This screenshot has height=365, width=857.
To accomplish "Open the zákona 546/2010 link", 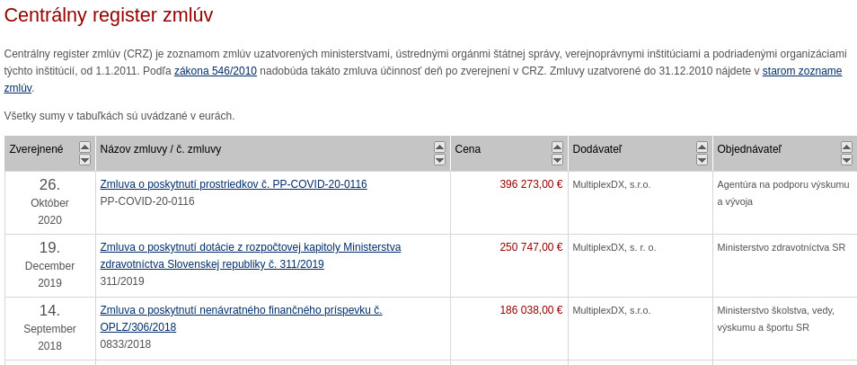I will [x=216, y=71].
